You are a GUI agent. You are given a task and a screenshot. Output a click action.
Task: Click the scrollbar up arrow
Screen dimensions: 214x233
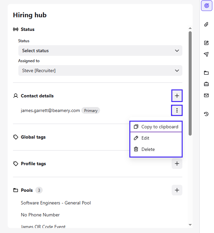[x=190, y=28]
